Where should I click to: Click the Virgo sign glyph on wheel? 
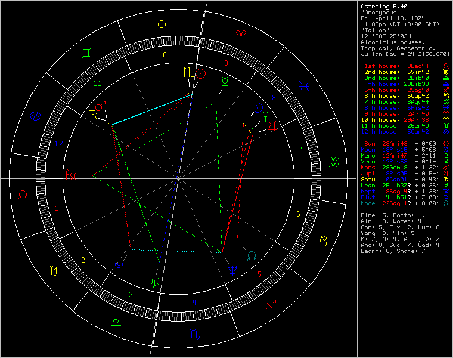tap(52, 271)
